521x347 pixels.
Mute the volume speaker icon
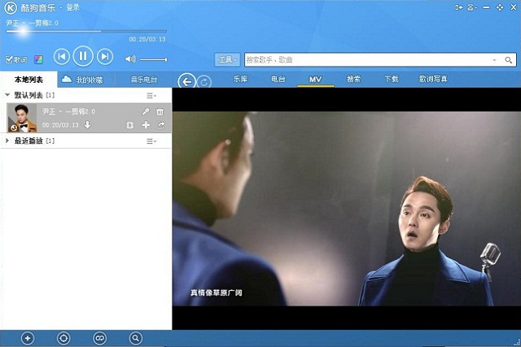(x=130, y=59)
